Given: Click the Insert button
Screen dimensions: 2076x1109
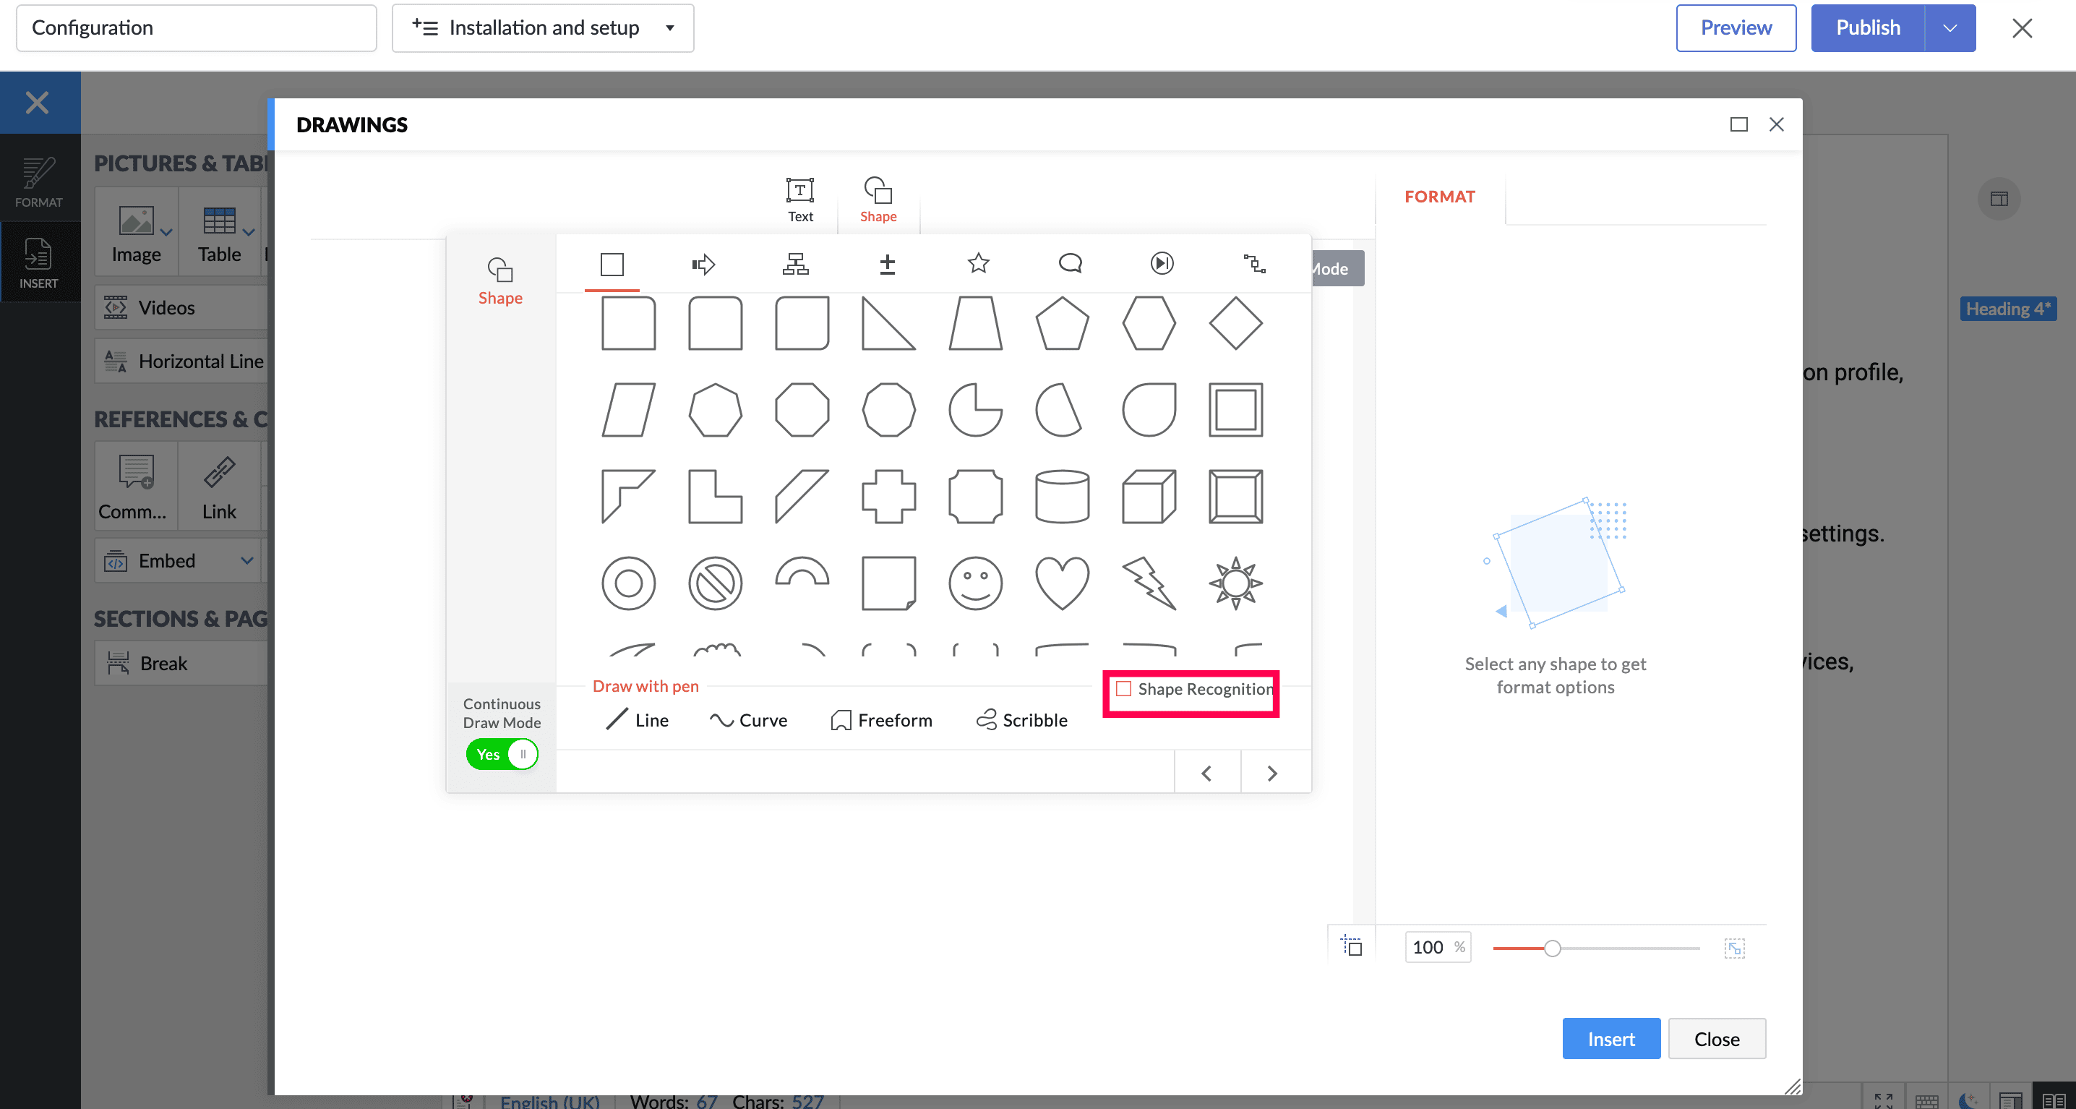Looking at the screenshot, I should [x=1610, y=1039].
